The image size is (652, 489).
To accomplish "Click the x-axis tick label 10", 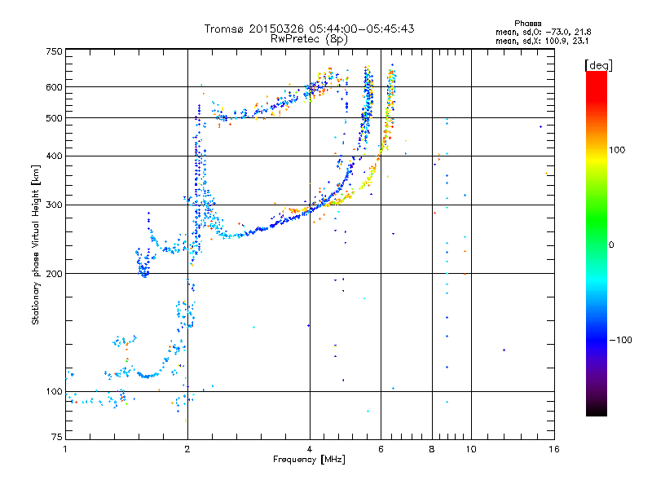I will pyautogui.click(x=471, y=449).
